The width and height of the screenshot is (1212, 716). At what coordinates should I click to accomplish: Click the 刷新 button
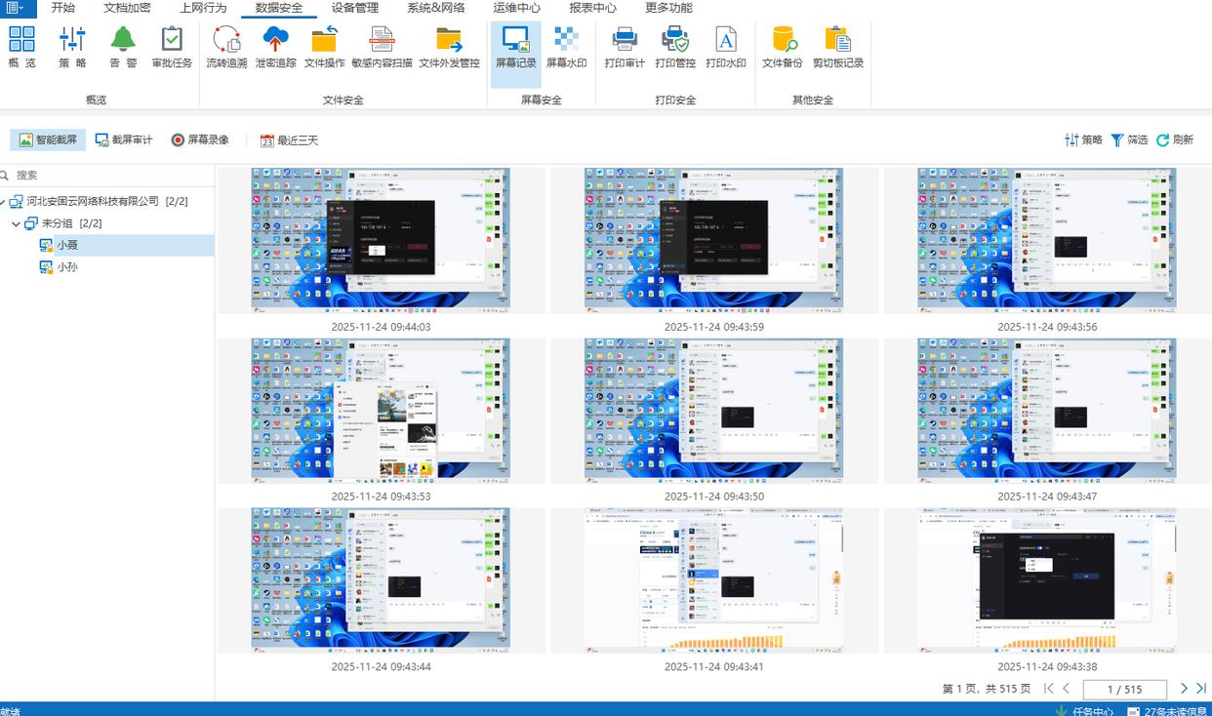pos(1175,140)
